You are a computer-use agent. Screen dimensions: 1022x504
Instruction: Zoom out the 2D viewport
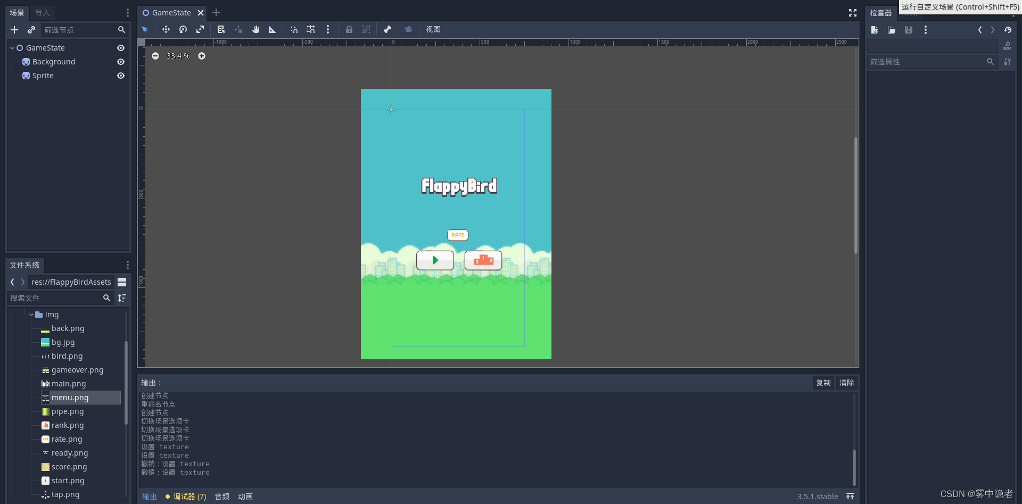pos(155,56)
